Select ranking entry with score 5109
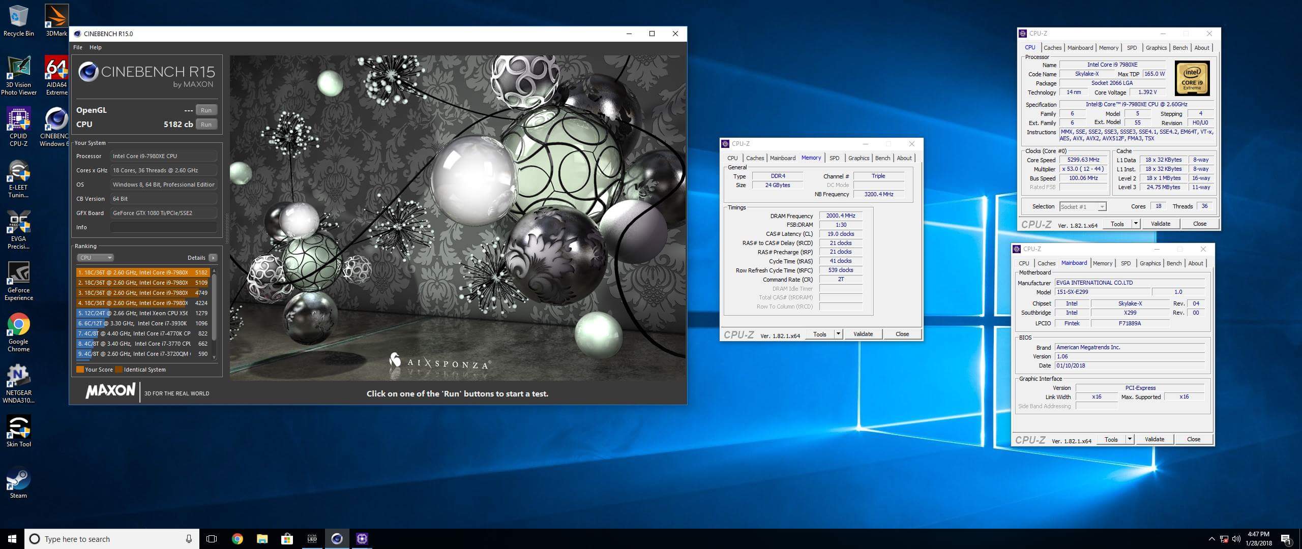This screenshot has height=549, width=1302. pyautogui.click(x=143, y=283)
